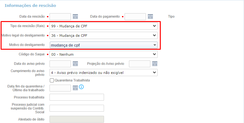244x123 pixels.
Task: Open Motivo legal do desligamento dropdown
Action: [x=103, y=36]
